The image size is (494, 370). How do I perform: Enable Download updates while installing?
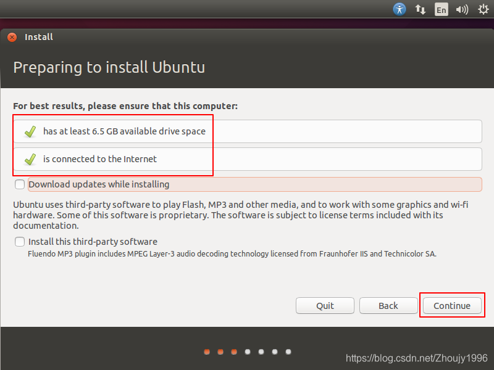click(x=20, y=184)
